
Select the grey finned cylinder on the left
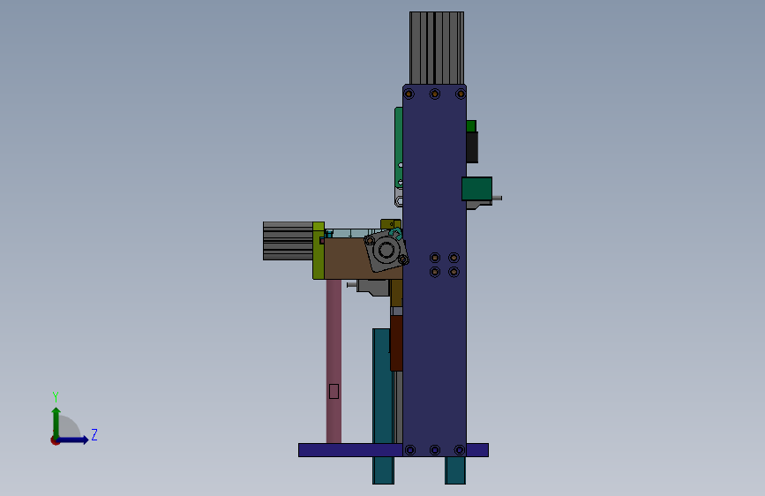click(288, 241)
